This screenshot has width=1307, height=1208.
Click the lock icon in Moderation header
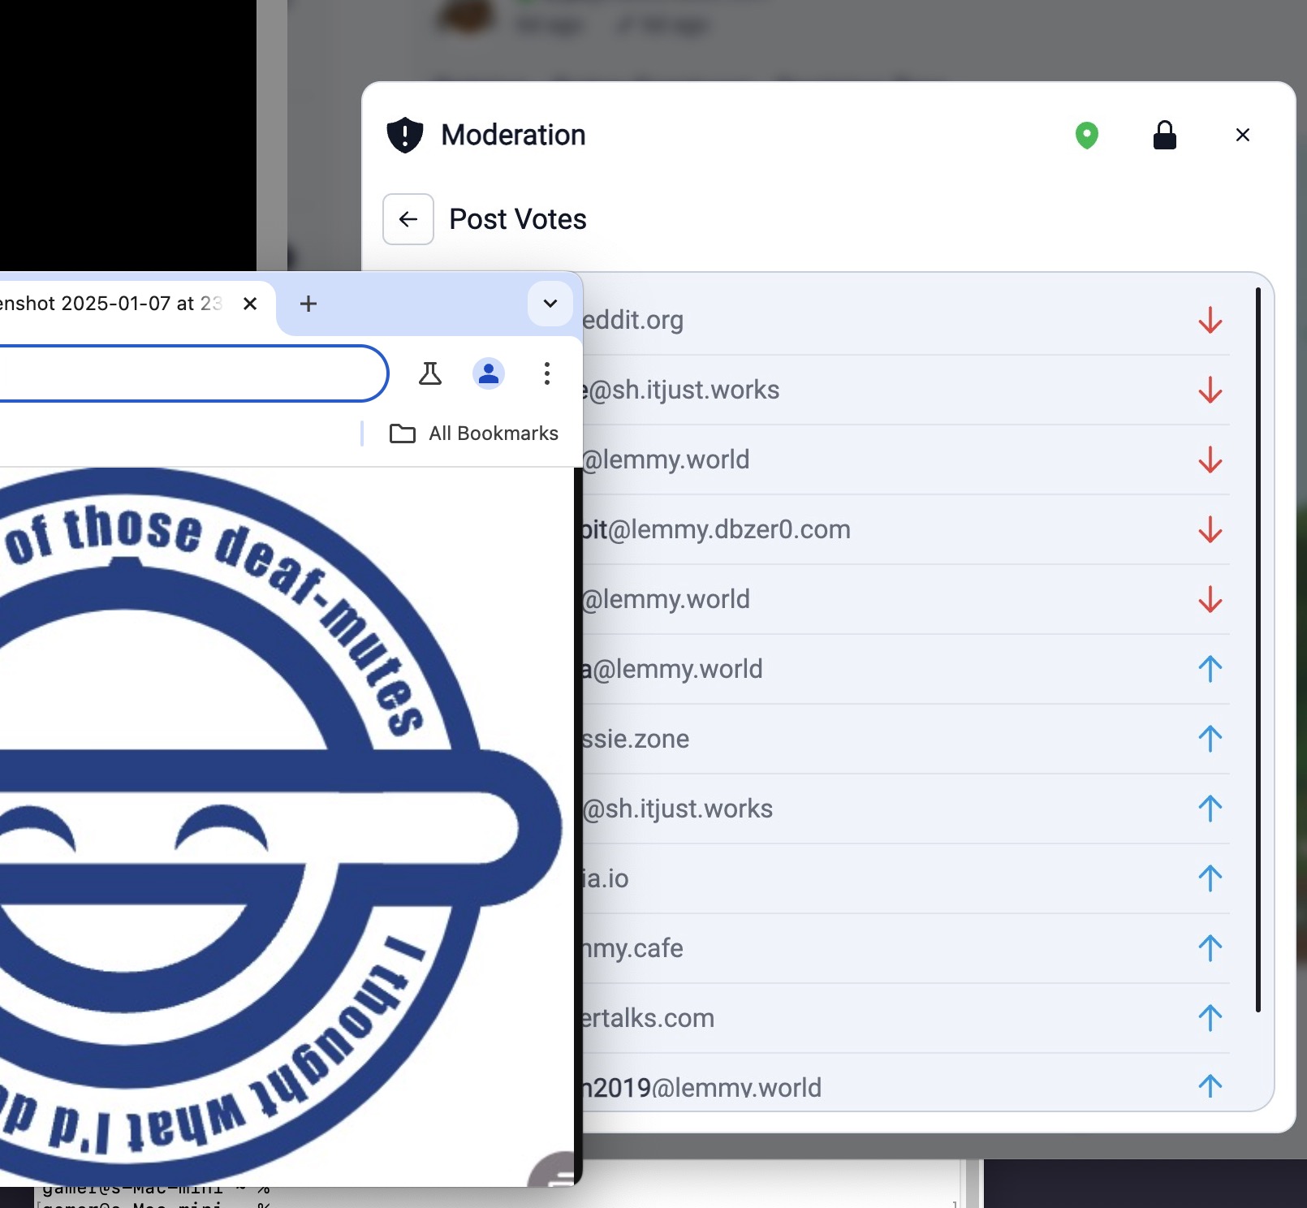[x=1164, y=135]
